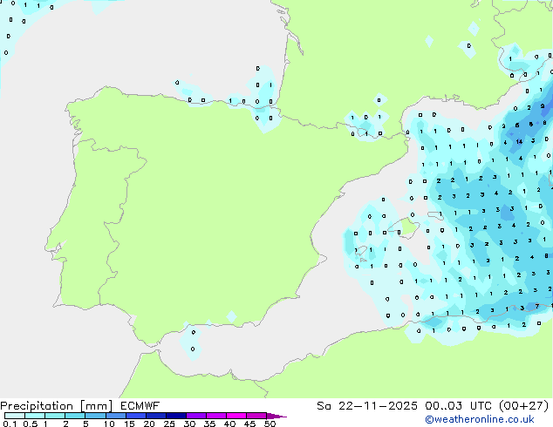The width and height of the screenshot is (553, 427).
Task: Click the '35' legend scale label
Action: 209,424
